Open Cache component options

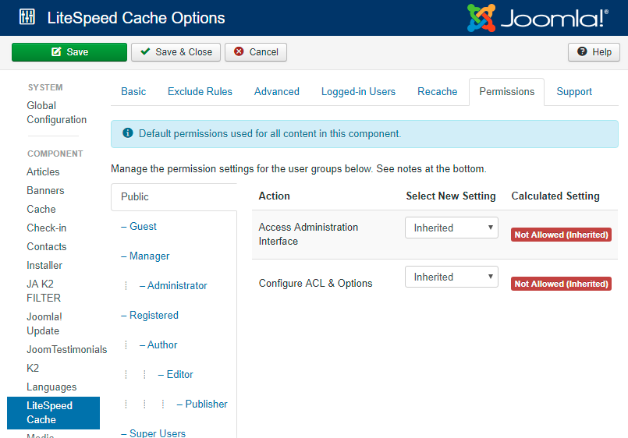pyautogui.click(x=41, y=209)
